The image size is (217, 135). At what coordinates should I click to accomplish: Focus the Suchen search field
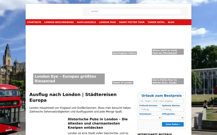[x=135, y=12]
